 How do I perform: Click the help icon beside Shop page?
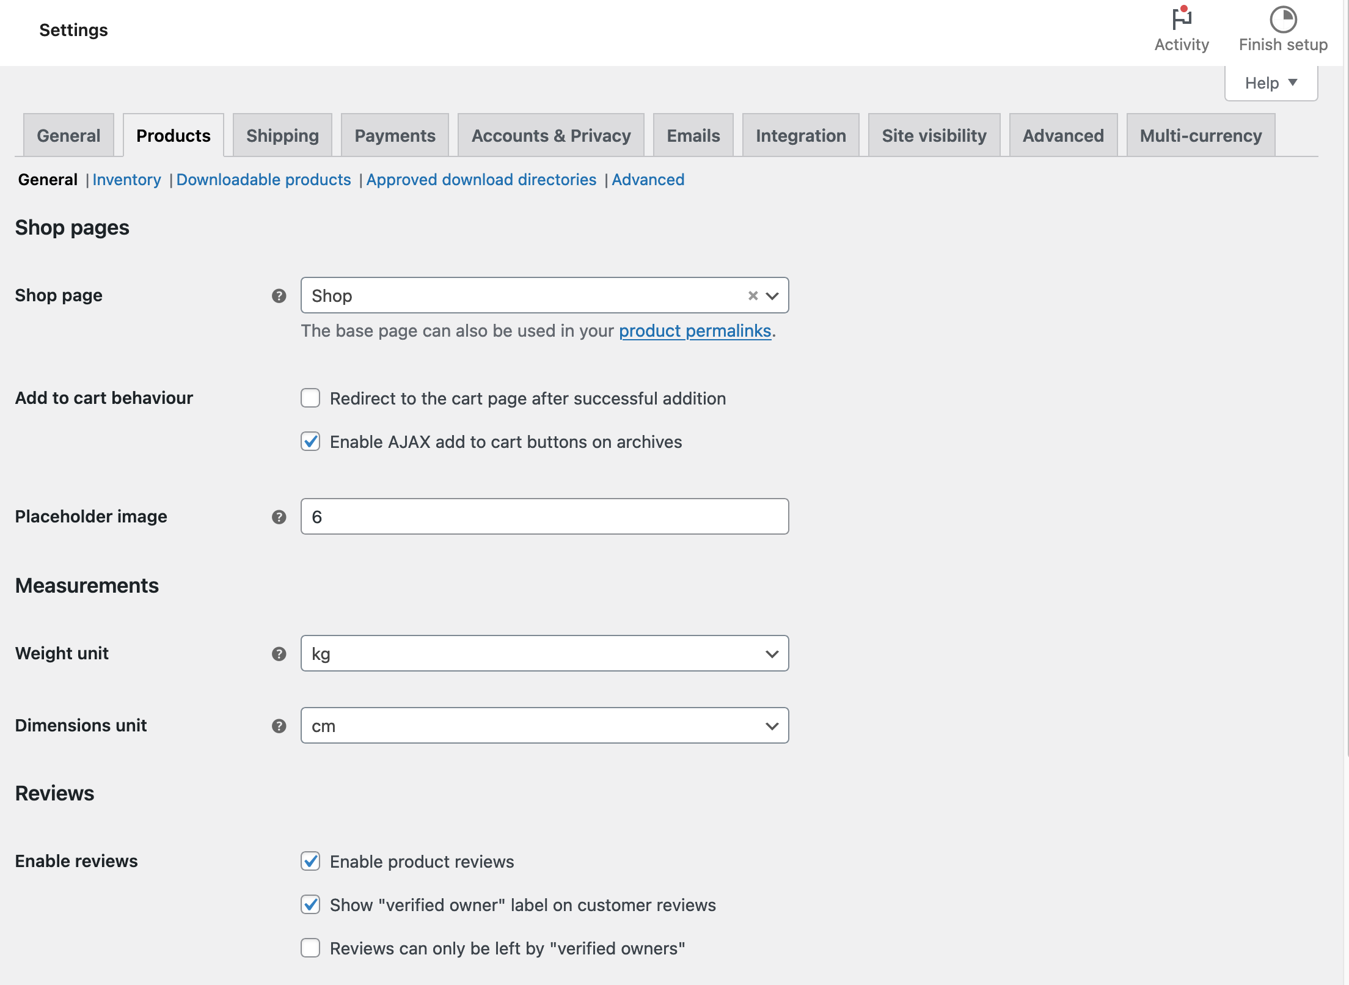click(x=279, y=296)
